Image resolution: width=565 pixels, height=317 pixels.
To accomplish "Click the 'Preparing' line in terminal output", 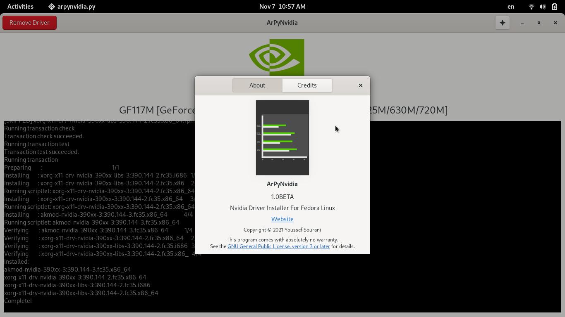I will 62,168.
